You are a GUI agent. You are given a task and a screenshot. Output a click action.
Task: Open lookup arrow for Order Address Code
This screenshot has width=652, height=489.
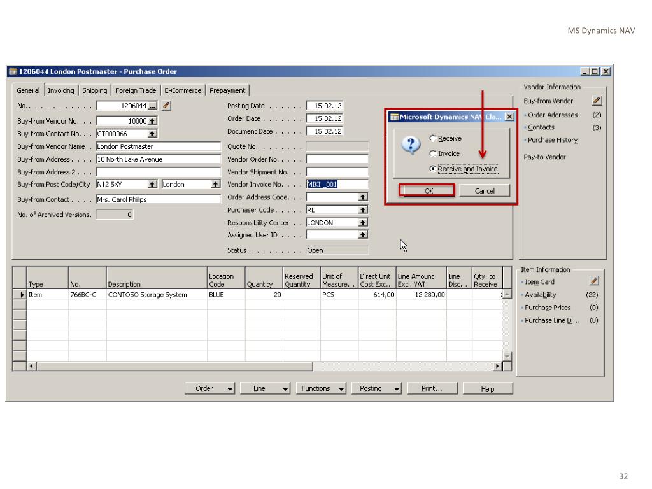pos(363,197)
